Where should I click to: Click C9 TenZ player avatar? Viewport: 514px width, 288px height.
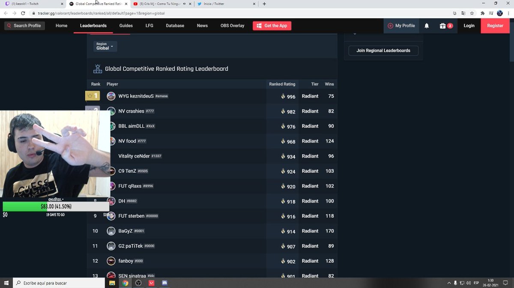(112, 171)
